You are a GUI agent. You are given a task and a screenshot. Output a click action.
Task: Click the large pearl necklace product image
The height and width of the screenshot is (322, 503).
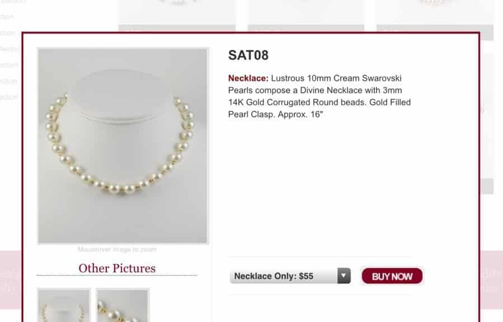(x=123, y=146)
